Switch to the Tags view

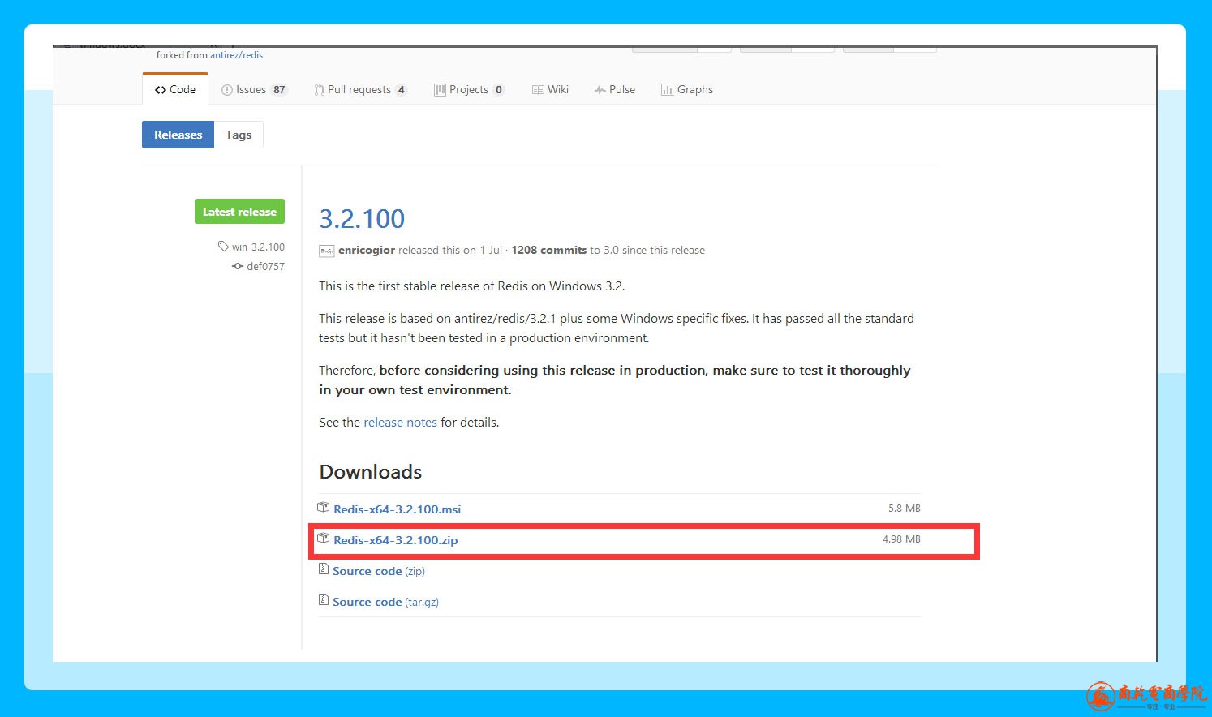(239, 135)
